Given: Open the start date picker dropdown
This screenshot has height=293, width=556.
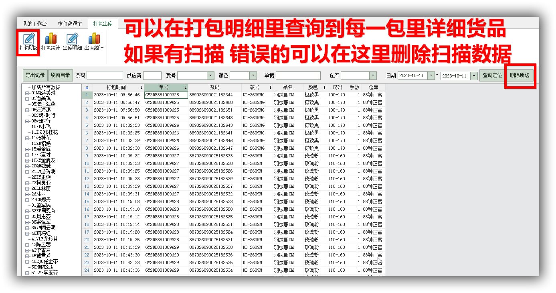Looking at the screenshot, I should pyautogui.click(x=431, y=75).
